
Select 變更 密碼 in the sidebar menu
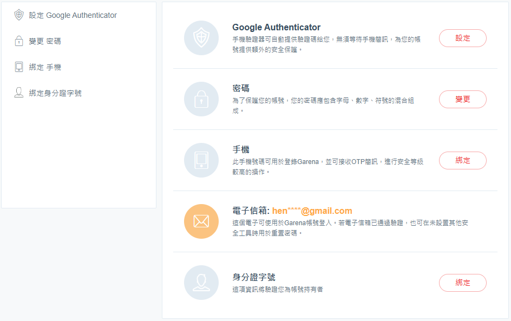point(45,41)
